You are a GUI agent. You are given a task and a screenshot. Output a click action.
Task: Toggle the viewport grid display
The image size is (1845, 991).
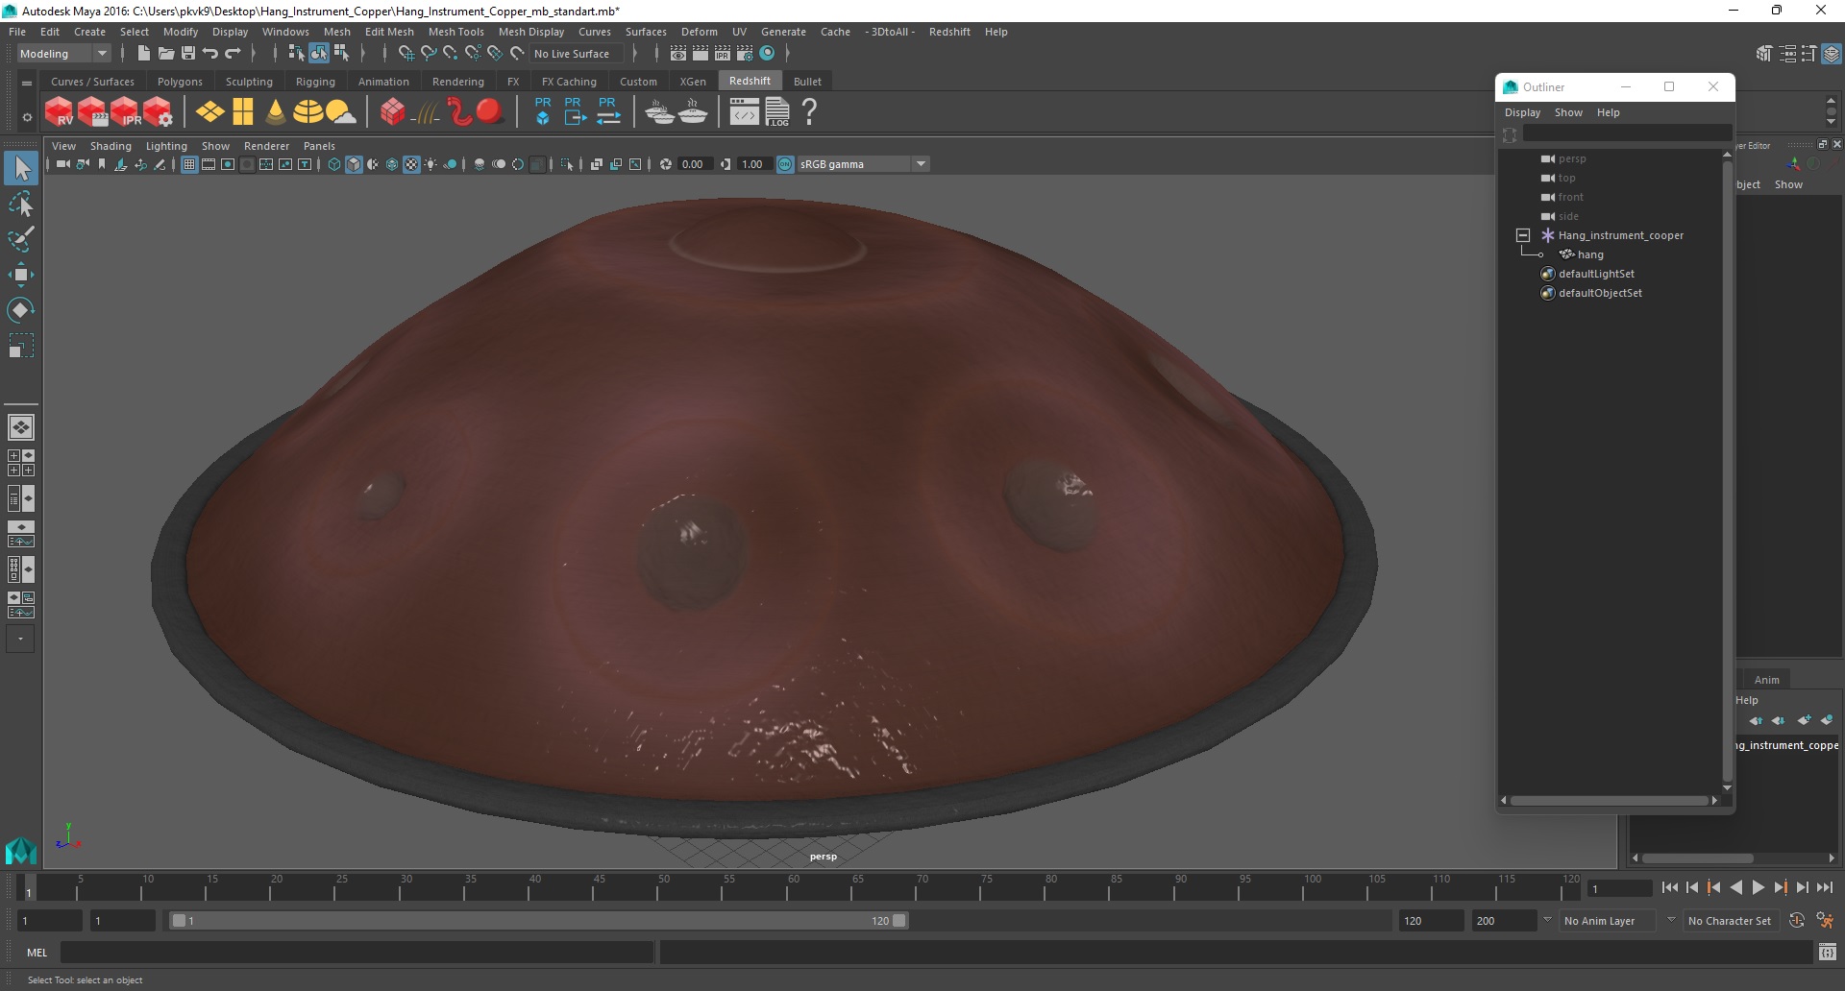pyautogui.click(x=189, y=164)
